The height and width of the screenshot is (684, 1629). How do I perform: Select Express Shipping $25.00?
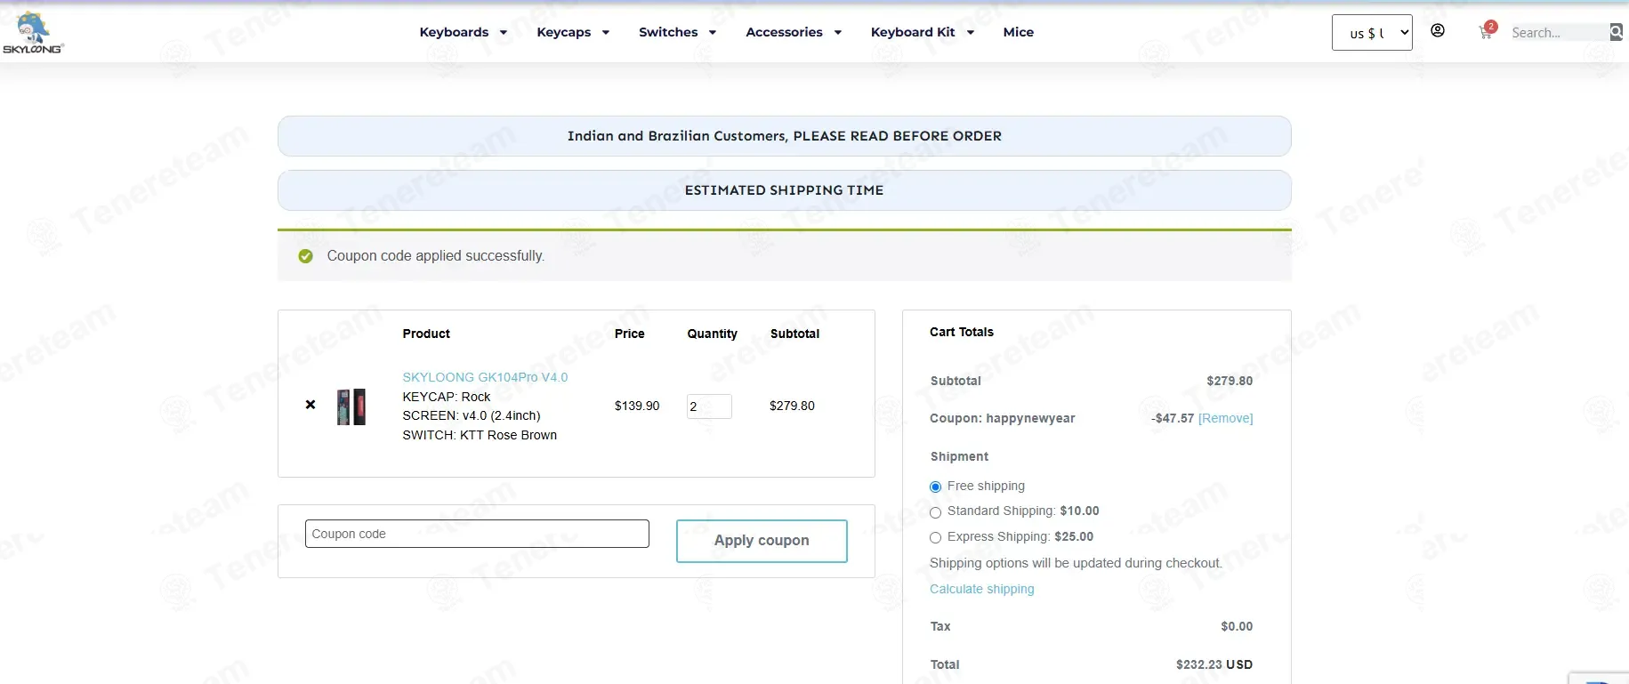(935, 537)
